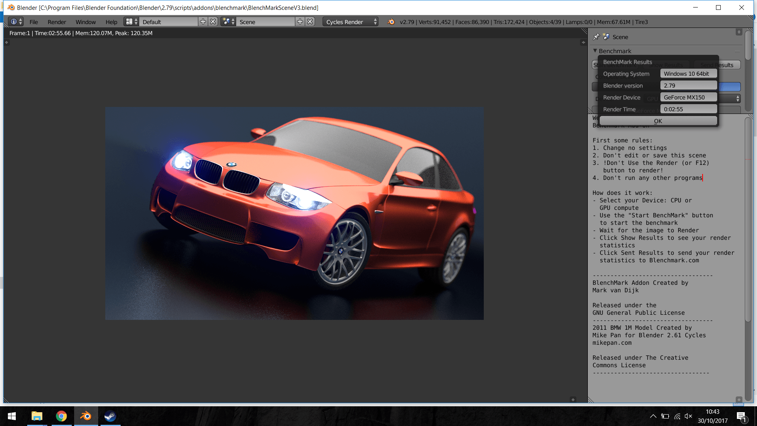Open the Window menu
Screen dimensions: 757x426
[x=86, y=22]
